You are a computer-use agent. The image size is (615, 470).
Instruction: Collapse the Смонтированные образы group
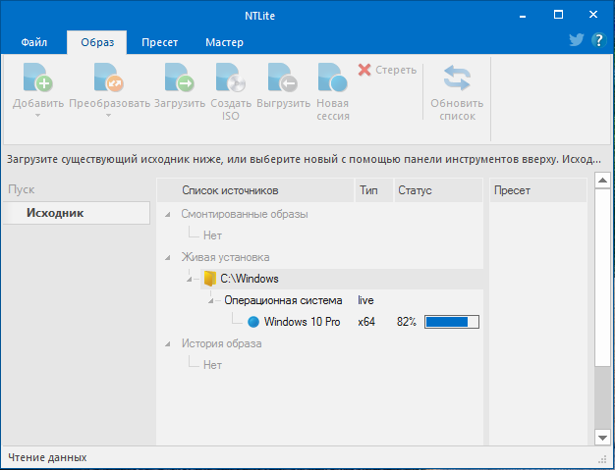click(167, 215)
